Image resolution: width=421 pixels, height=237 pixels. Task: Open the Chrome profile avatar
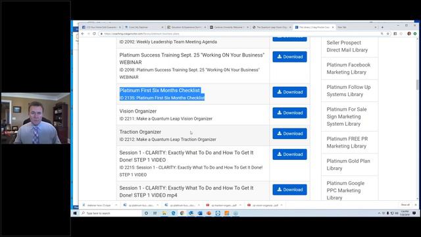point(409,34)
